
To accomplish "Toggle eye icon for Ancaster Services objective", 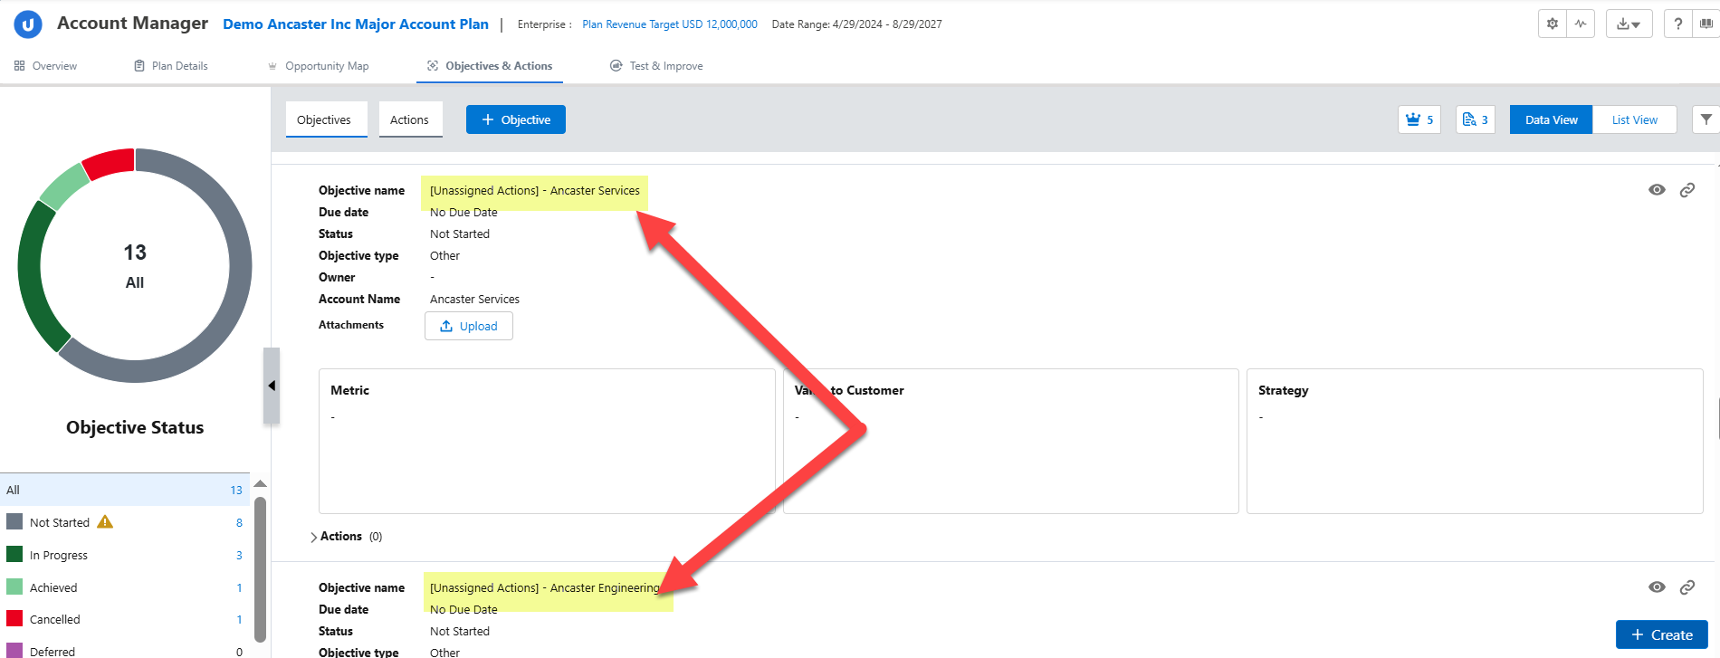I will coord(1657,190).
